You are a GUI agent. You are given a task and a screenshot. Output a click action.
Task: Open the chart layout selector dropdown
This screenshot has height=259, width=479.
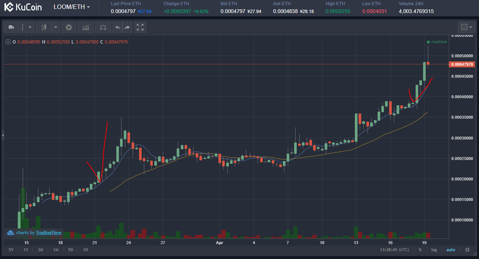[x=467, y=27]
